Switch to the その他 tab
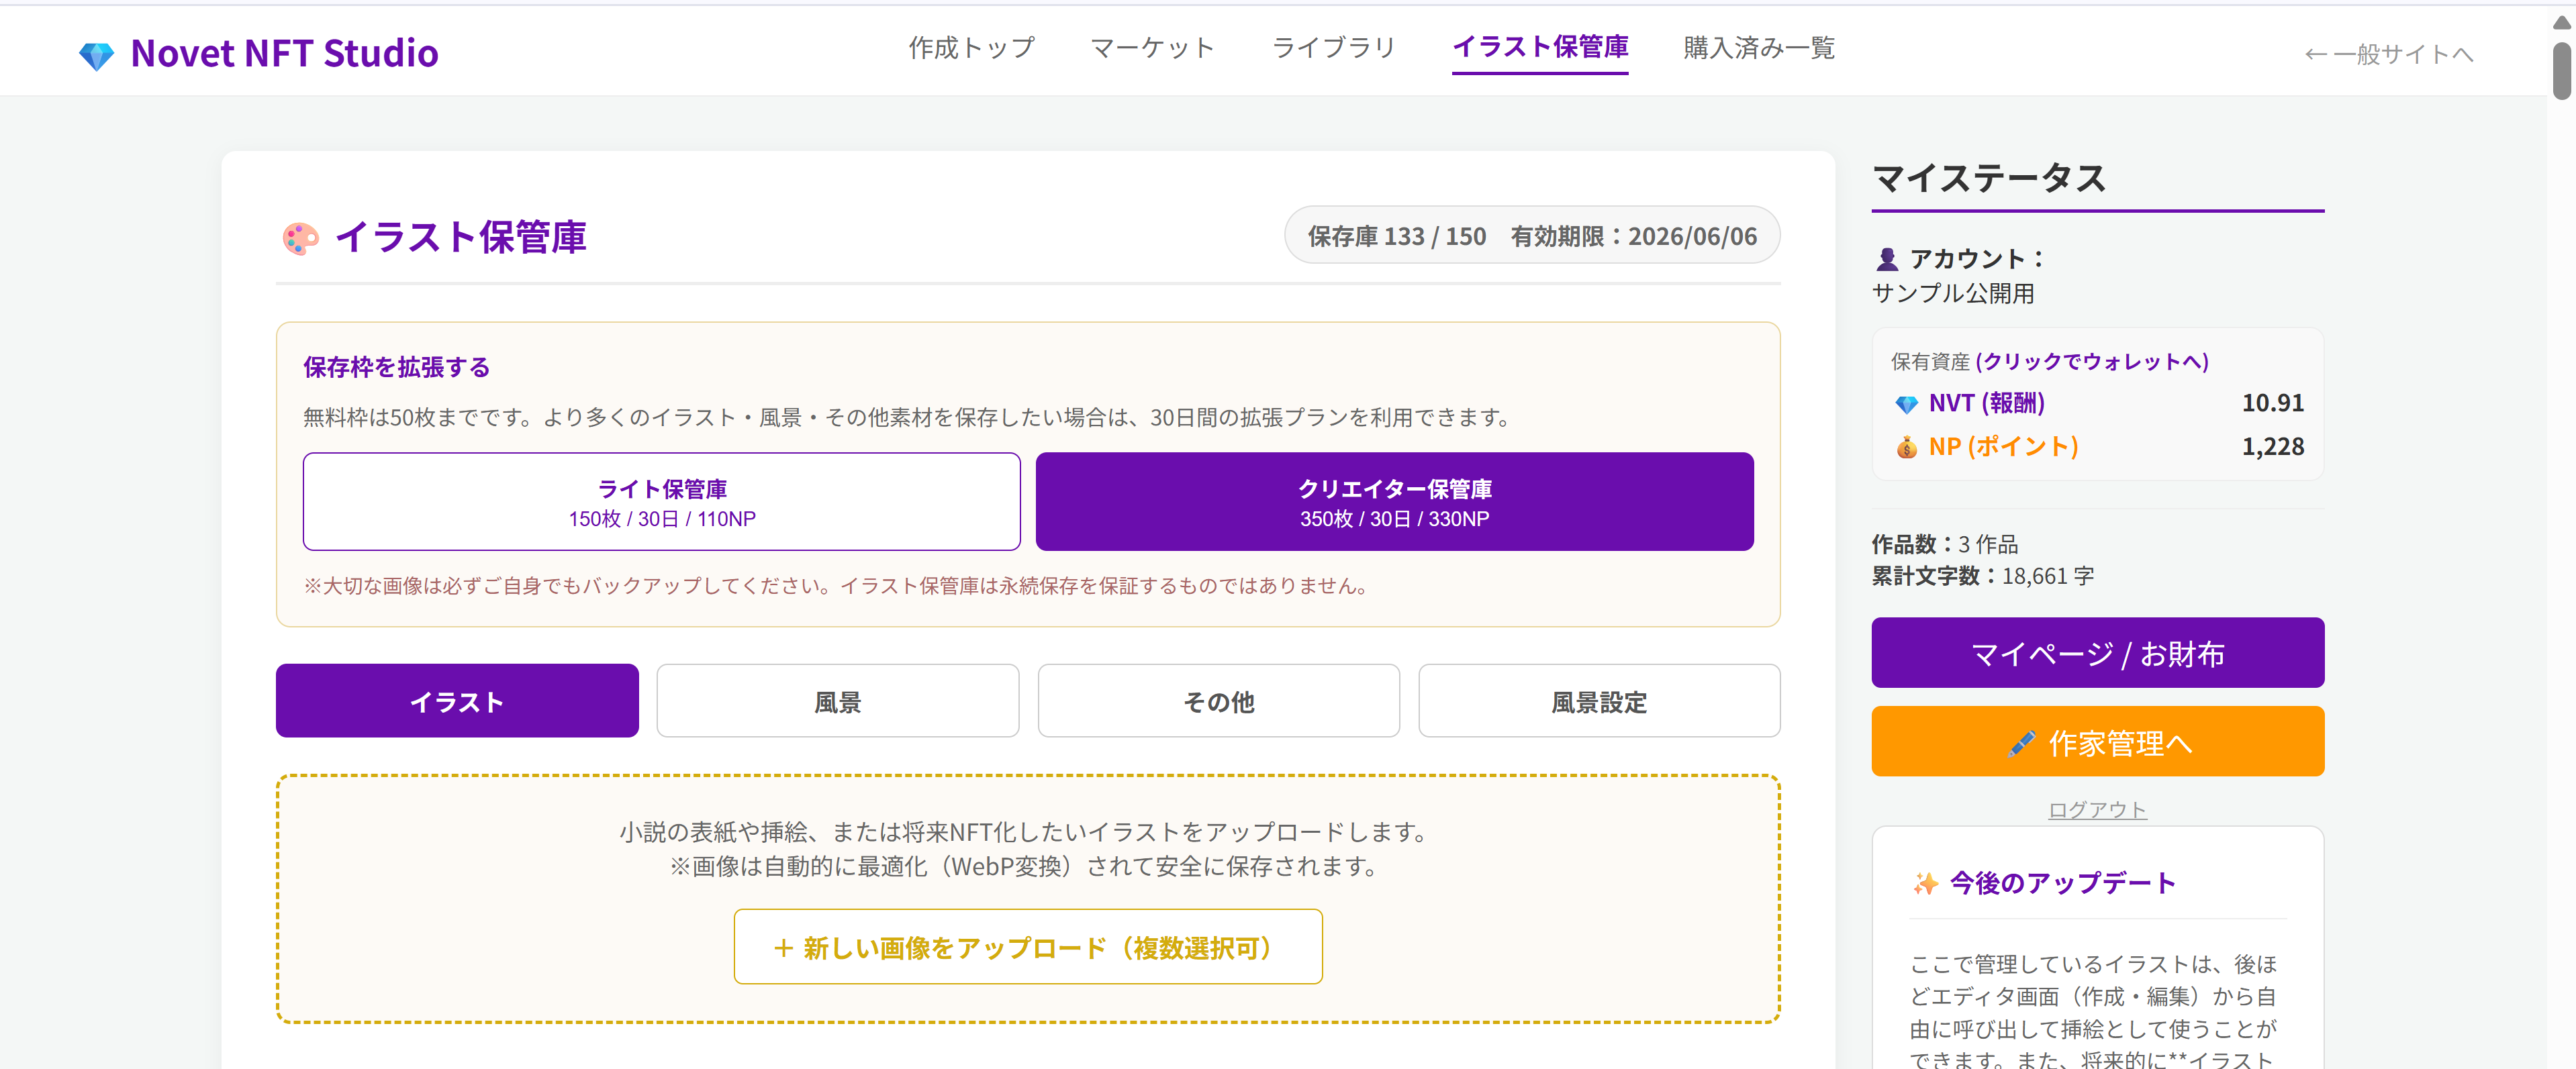The width and height of the screenshot is (2576, 1069). (x=1219, y=701)
